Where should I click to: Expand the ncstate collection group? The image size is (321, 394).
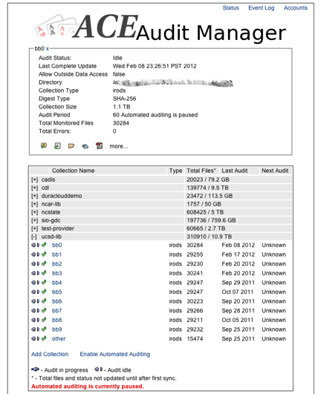(34, 212)
